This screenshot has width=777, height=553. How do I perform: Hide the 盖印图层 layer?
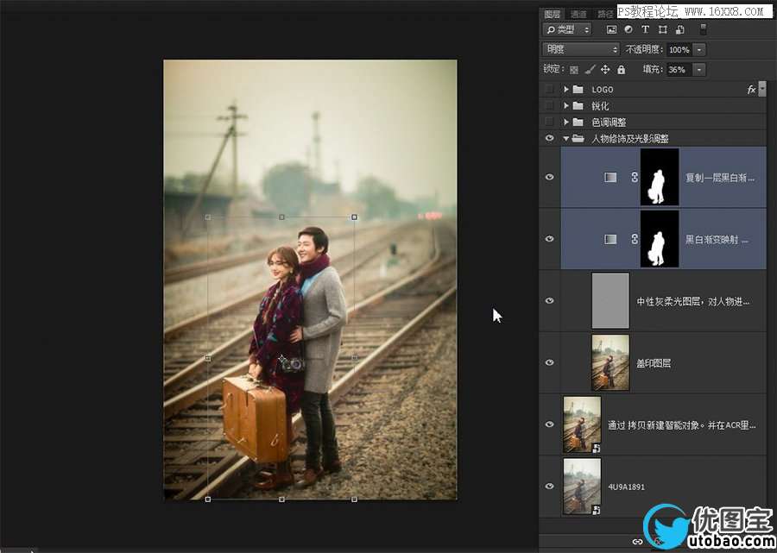point(550,362)
